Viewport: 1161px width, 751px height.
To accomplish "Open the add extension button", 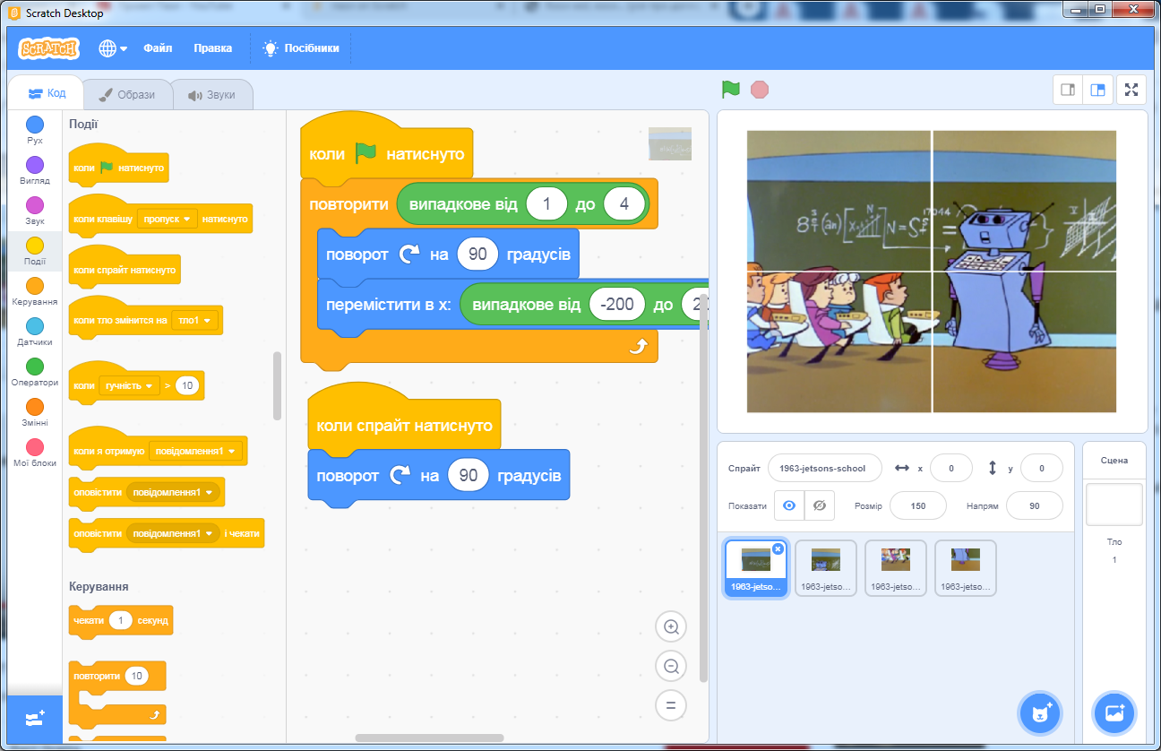I will [35, 719].
